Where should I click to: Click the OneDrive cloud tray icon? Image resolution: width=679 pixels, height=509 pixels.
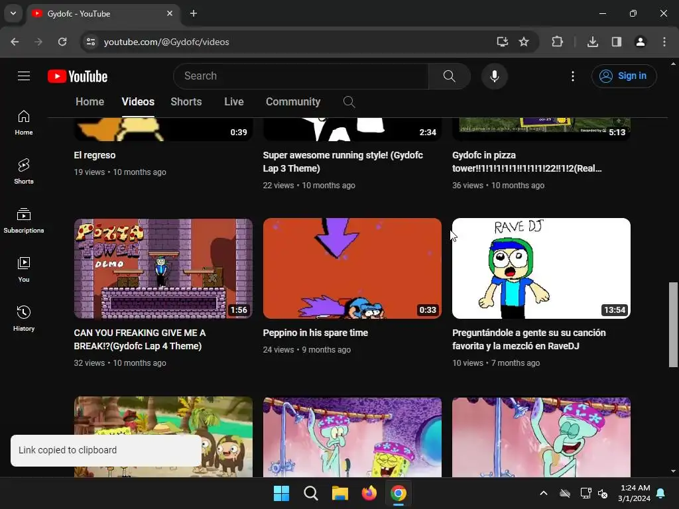click(x=565, y=493)
